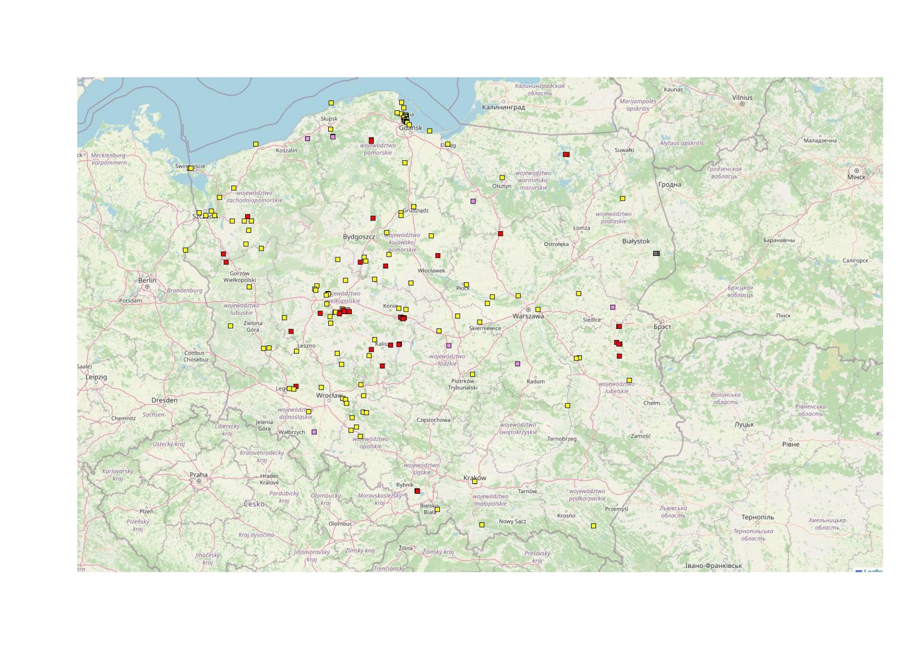923x652 pixels.
Task: Click the pink marker near Wałbrzych
Action: point(314,432)
